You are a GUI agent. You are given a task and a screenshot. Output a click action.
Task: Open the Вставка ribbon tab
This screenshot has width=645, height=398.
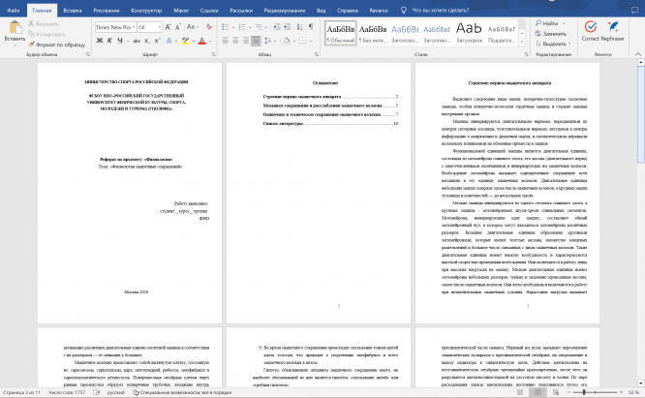(73, 11)
